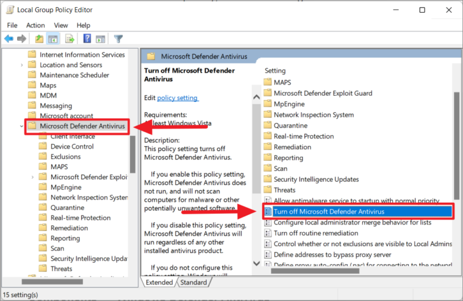Click folder icon of Exclusions in tree
The width and height of the screenshot is (463, 301).
point(43,156)
